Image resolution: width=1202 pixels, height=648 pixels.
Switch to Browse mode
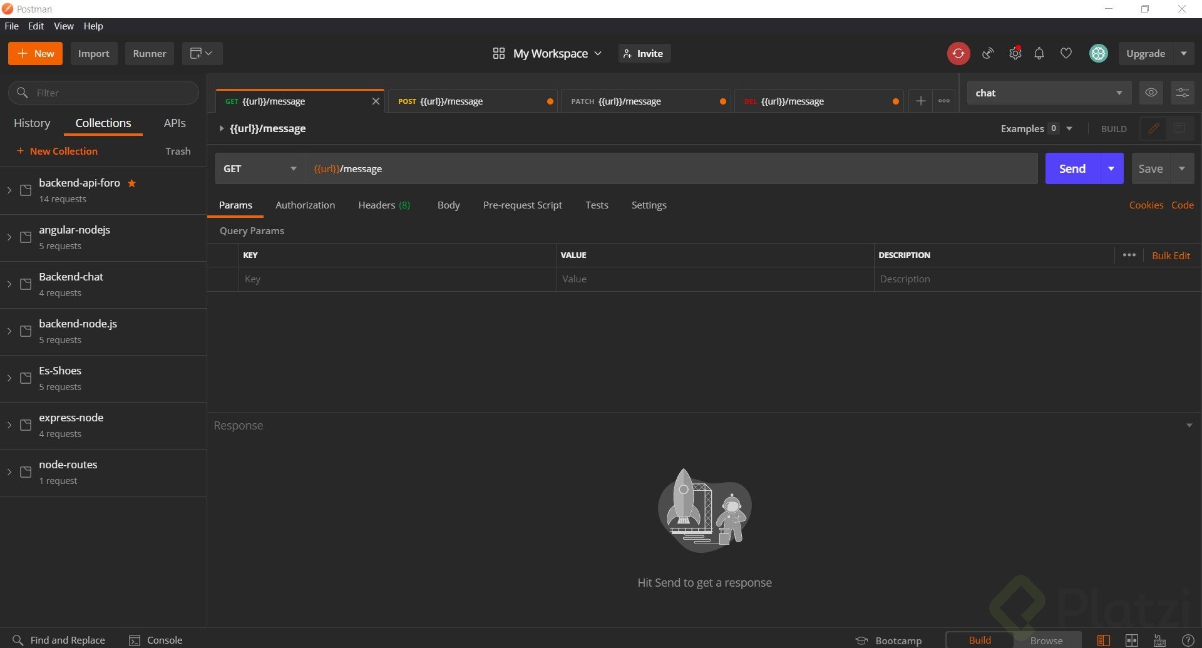click(x=1046, y=640)
